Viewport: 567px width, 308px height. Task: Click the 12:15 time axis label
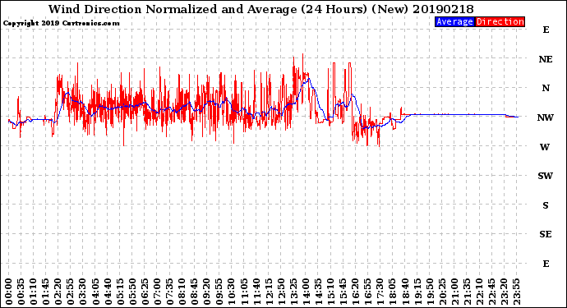click(x=269, y=292)
